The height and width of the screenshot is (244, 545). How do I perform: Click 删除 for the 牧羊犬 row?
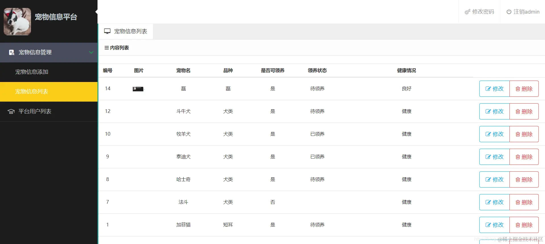[524, 134]
